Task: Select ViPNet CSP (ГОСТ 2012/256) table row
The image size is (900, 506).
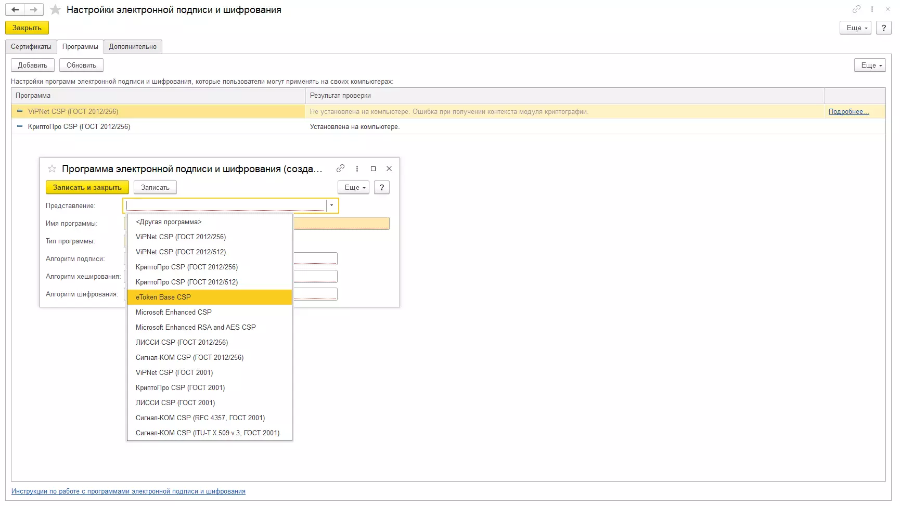Action: point(448,111)
